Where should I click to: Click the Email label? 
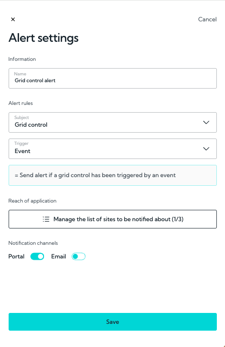59,257
